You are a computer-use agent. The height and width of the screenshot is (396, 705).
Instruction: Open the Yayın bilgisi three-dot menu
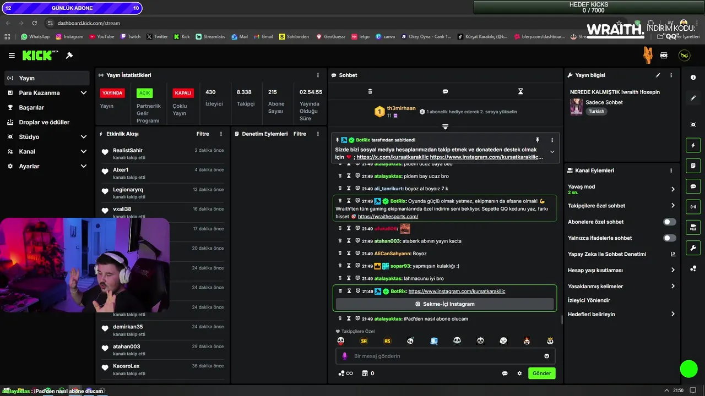(x=671, y=75)
